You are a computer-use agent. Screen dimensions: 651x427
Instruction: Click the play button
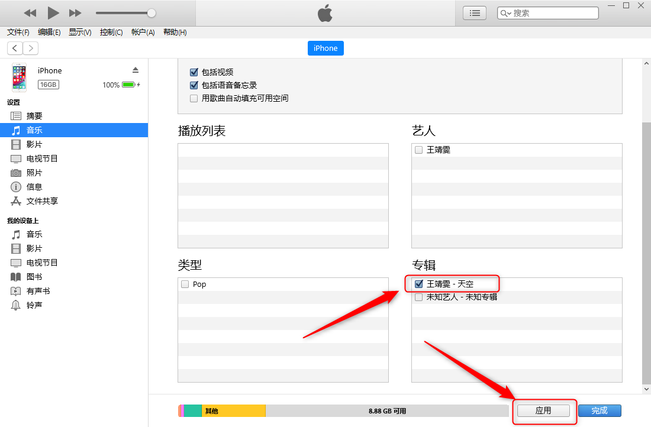[x=53, y=13]
